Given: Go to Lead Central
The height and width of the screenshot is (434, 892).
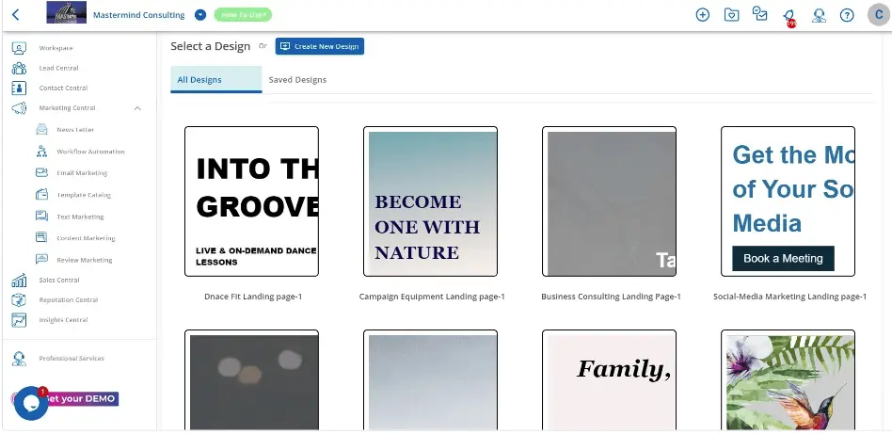Looking at the screenshot, I should [58, 69].
